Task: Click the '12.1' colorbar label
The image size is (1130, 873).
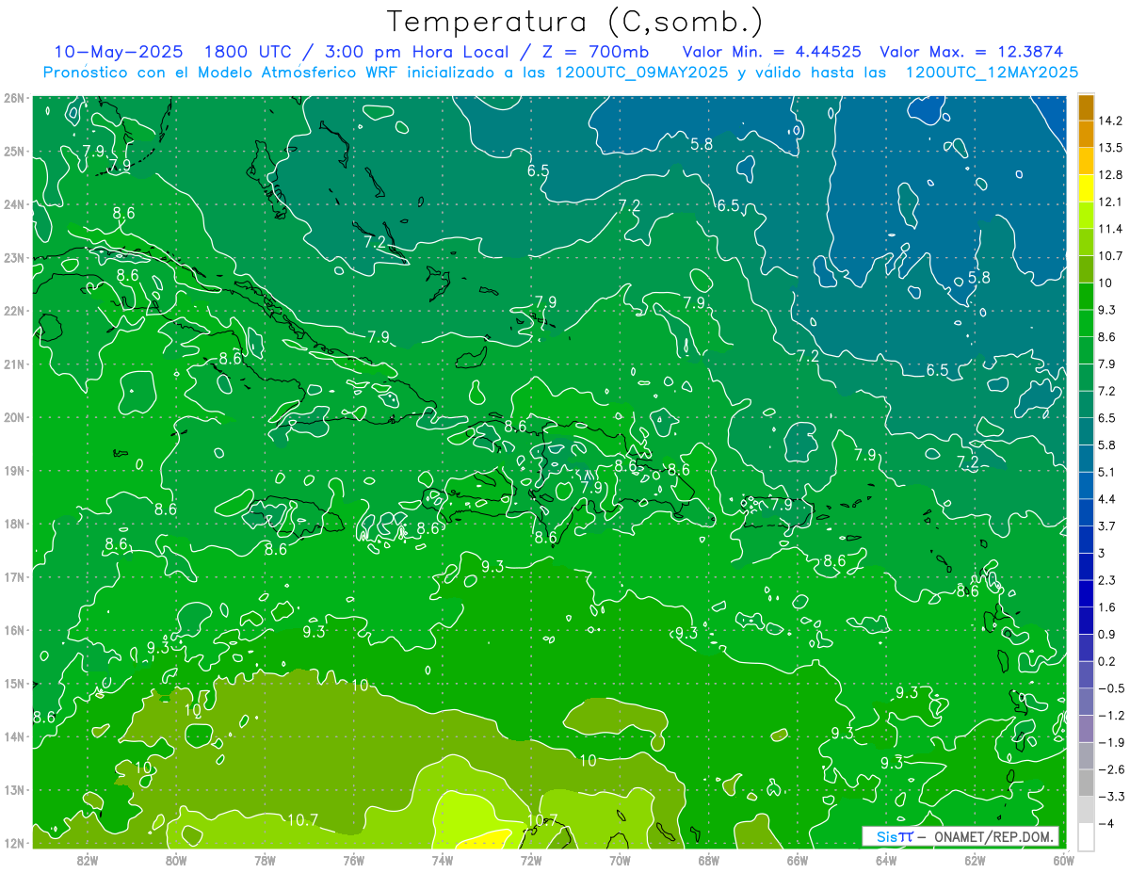Action: tap(1110, 202)
